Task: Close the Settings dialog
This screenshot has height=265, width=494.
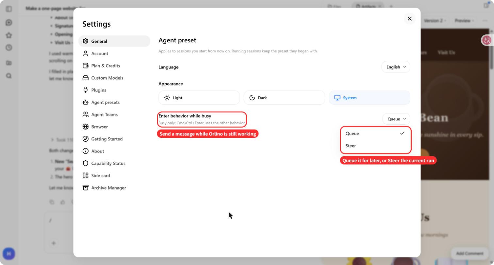Action: pyautogui.click(x=410, y=19)
